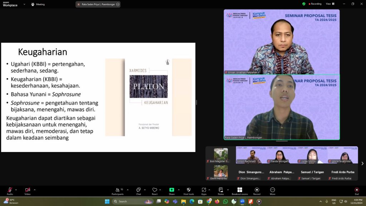Open the More options menu

pyautogui.click(x=272, y=191)
